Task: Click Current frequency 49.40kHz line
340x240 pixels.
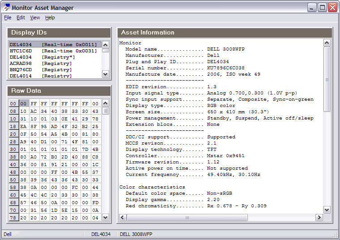Action: point(193,175)
